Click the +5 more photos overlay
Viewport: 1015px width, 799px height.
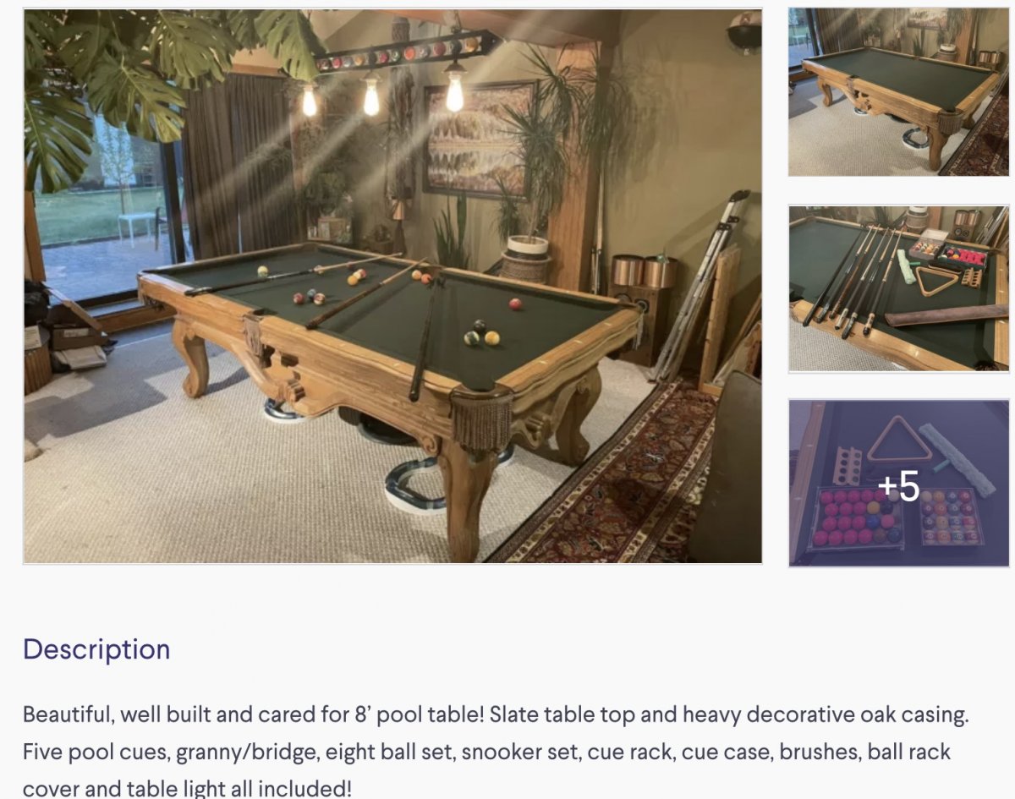point(898,486)
